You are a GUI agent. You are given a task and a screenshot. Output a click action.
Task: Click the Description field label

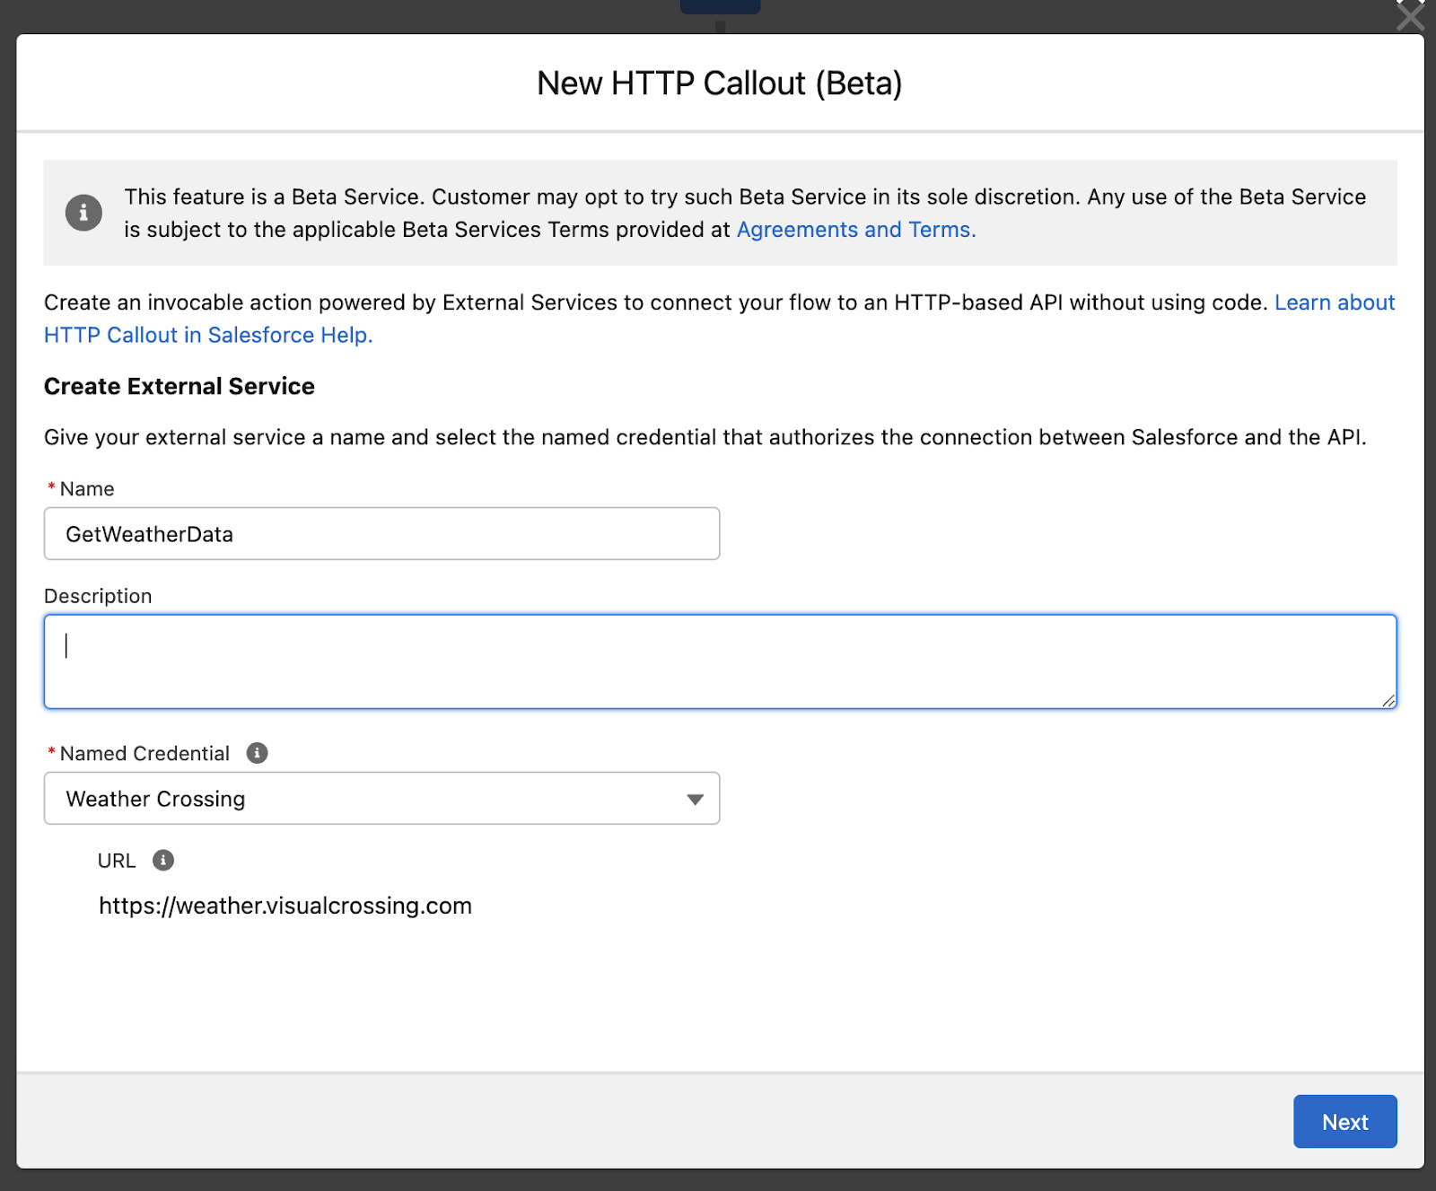98,596
